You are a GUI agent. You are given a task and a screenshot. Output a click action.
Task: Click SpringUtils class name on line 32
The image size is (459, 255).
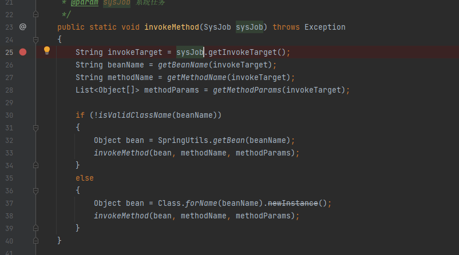point(183,141)
